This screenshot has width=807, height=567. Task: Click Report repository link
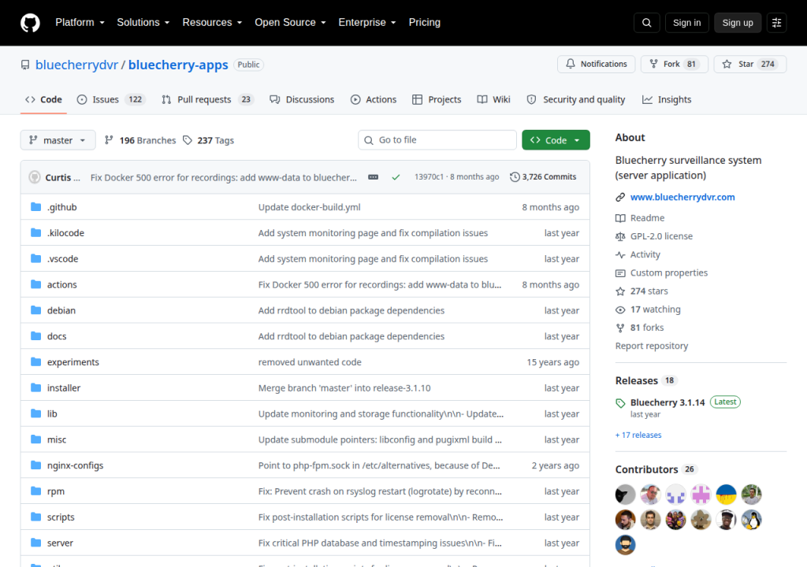652,346
